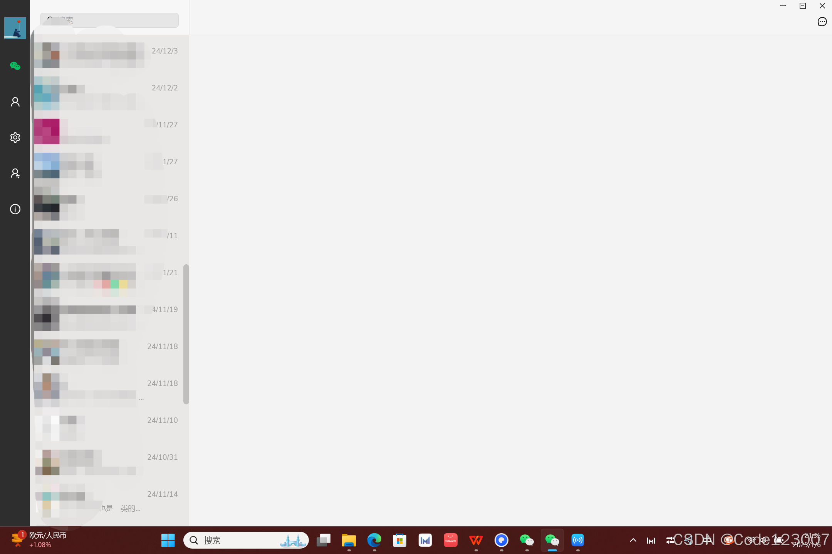Click the info circle sidebar icon
The width and height of the screenshot is (832, 554).
point(15,209)
